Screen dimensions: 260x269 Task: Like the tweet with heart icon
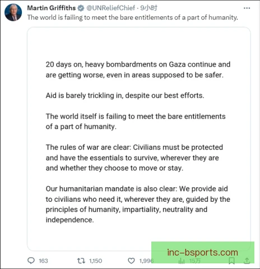tap(131, 261)
